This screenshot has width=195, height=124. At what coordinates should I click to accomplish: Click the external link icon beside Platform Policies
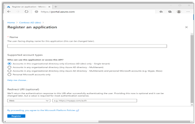[x=78, y=111]
